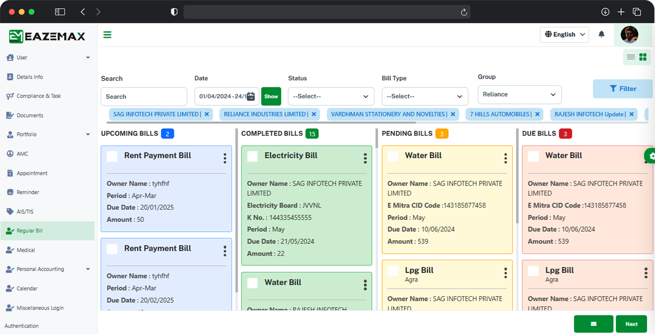The image size is (655, 334).
Task: Open options on Due Lpg Bill card
Action: click(x=646, y=273)
